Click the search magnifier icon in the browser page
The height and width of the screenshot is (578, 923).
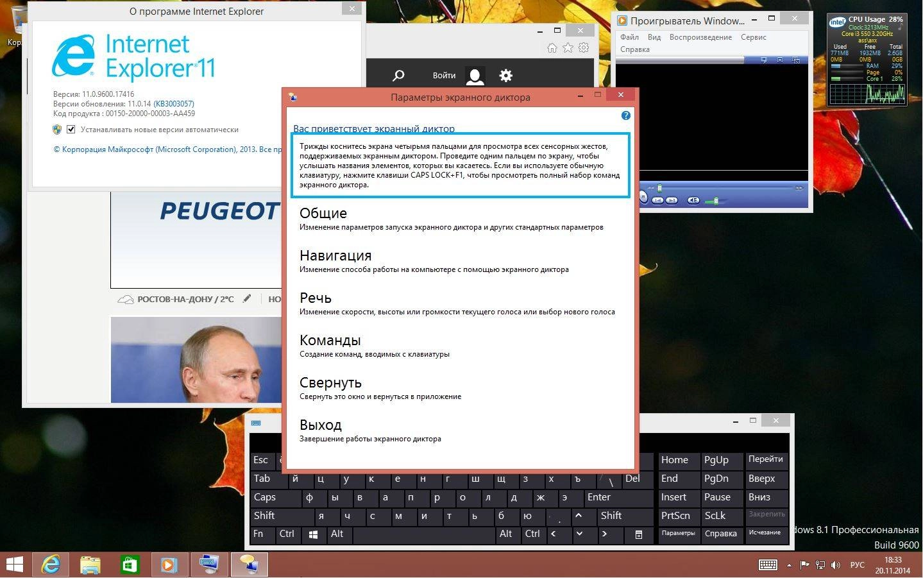pos(398,76)
